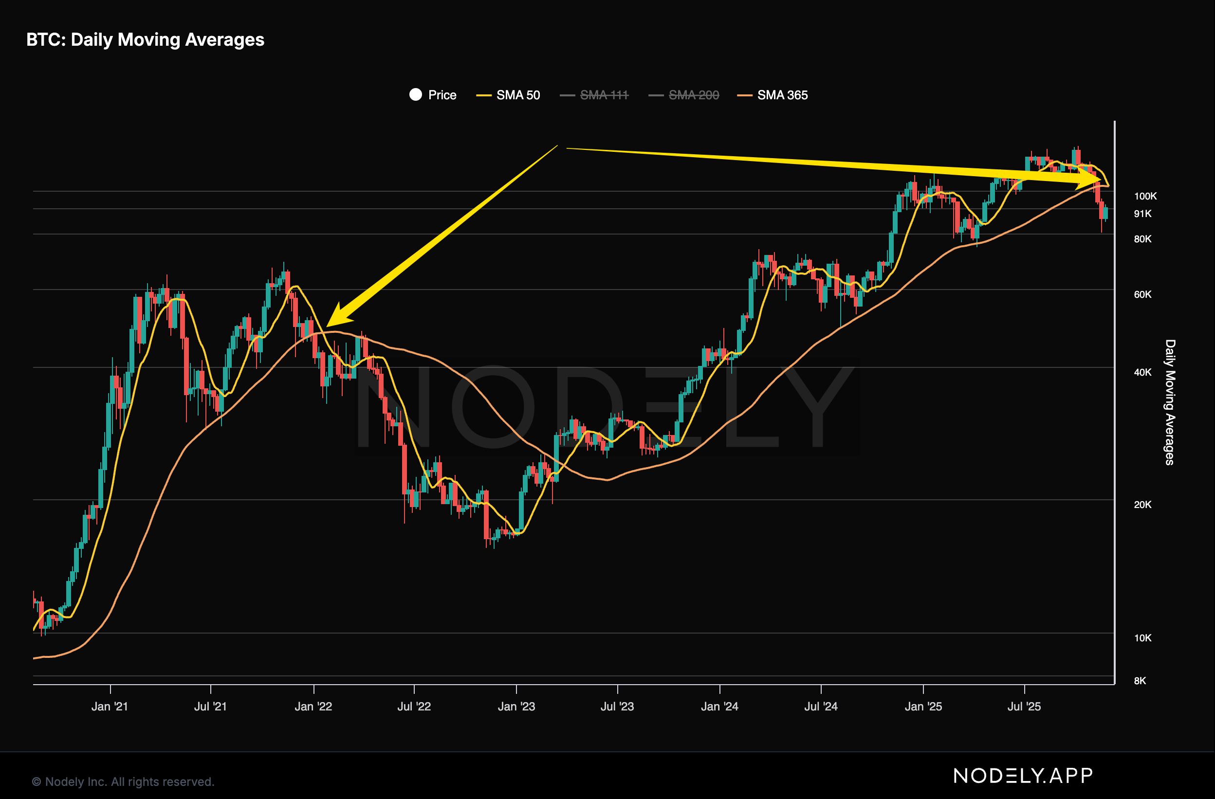Show the SMA 200 series
1215x799 pixels.
[693, 95]
